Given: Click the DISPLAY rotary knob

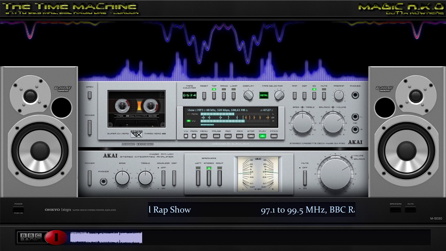Looking at the screenshot, I should (x=248, y=95).
